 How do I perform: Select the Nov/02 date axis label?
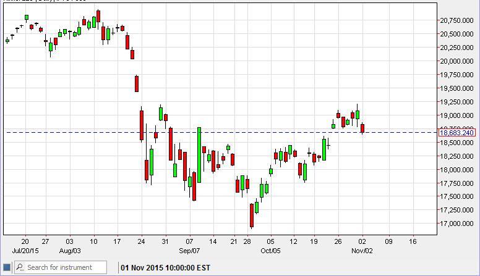click(362, 251)
